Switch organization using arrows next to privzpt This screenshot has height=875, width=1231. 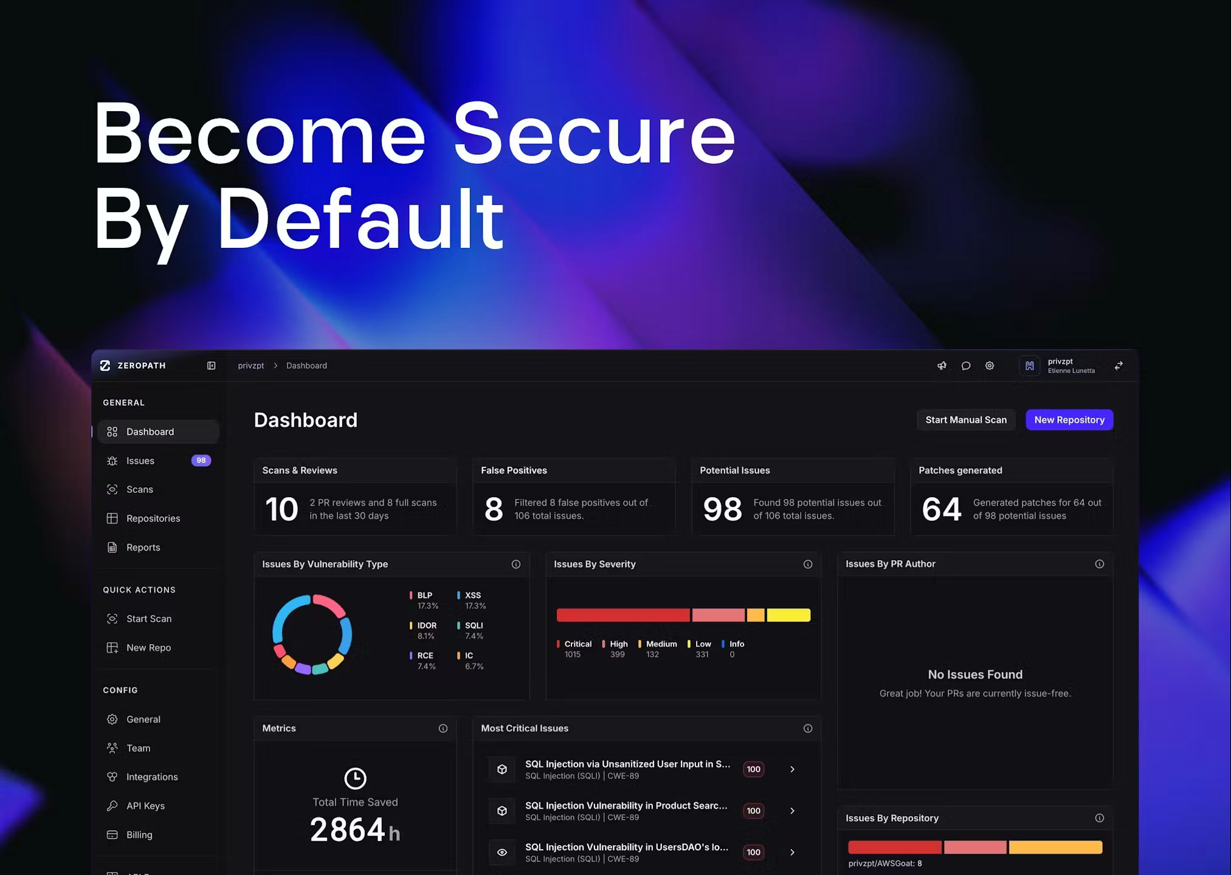click(1119, 366)
